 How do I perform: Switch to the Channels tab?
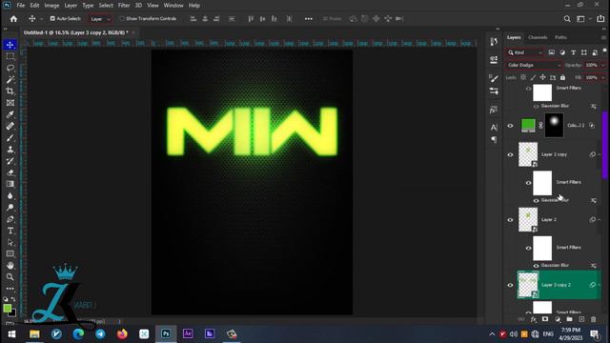[x=538, y=37]
